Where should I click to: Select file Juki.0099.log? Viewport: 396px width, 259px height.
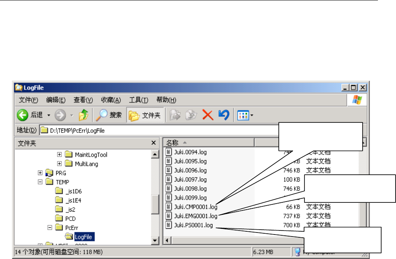pos(190,198)
